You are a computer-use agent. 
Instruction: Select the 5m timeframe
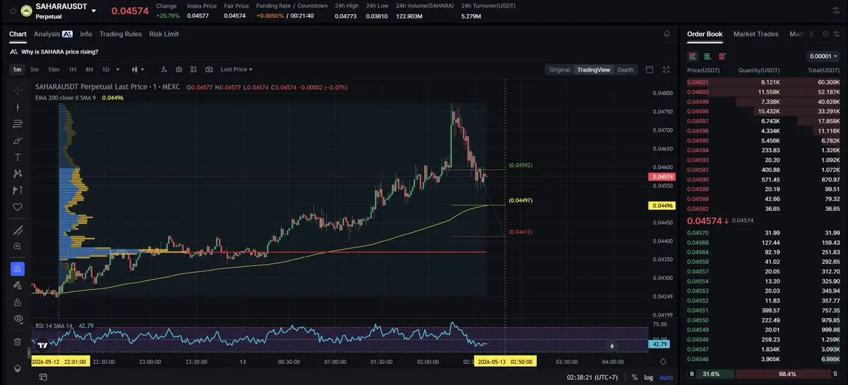click(35, 69)
